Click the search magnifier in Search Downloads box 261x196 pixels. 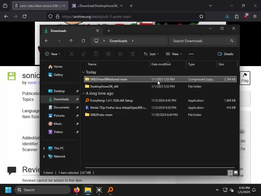(x=232, y=41)
